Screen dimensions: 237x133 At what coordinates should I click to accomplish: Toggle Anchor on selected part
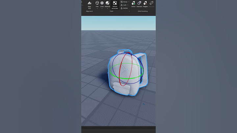124,8
